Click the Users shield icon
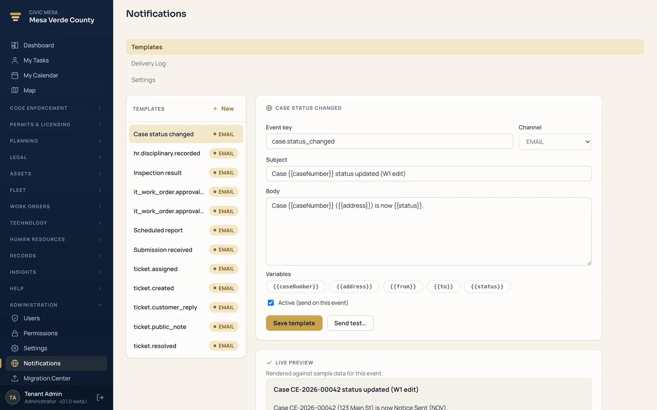657x410 pixels. click(15, 318)
